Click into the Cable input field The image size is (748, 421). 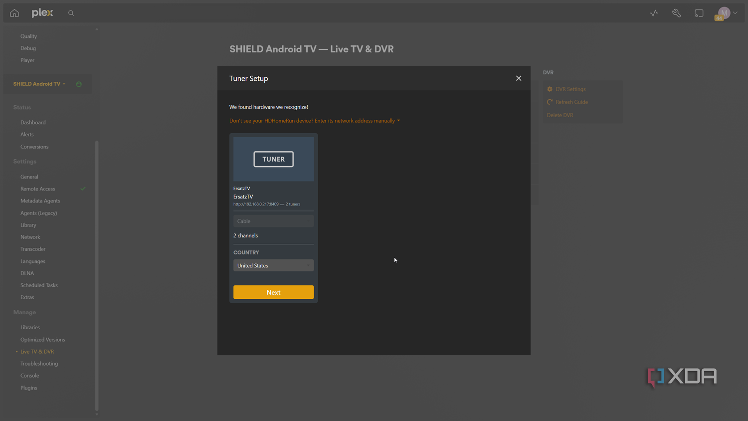click(x=273, y=221)
